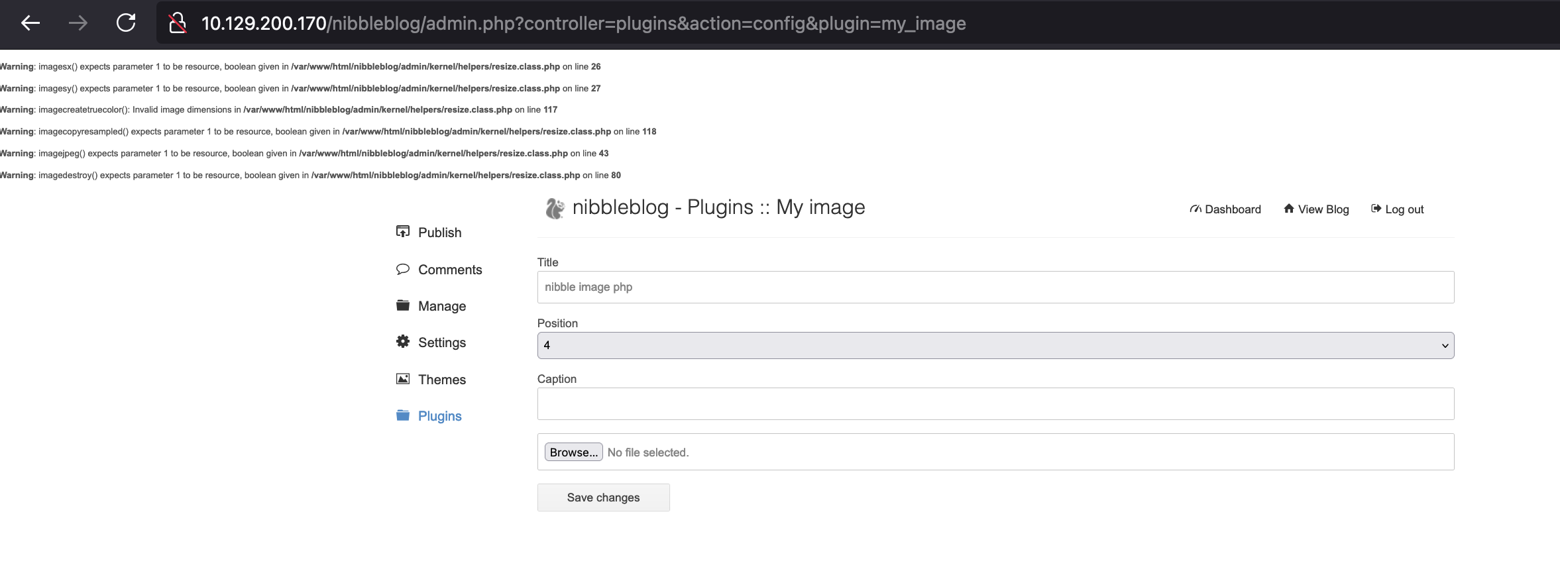
Task: Focus the Caption input field
Action: (995, 403)
